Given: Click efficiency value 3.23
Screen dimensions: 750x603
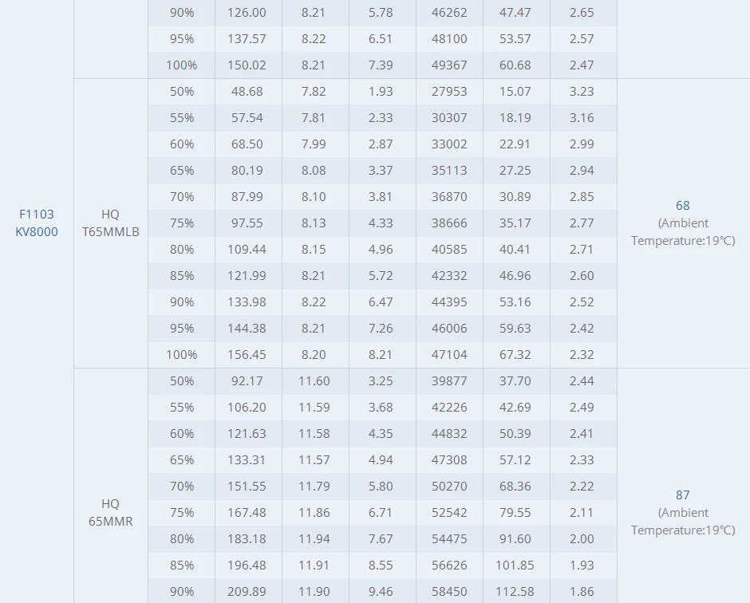Looking at the screenshot, I should point(582,92).
